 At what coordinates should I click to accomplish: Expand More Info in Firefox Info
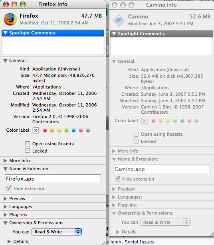click(x=6, y=161)
